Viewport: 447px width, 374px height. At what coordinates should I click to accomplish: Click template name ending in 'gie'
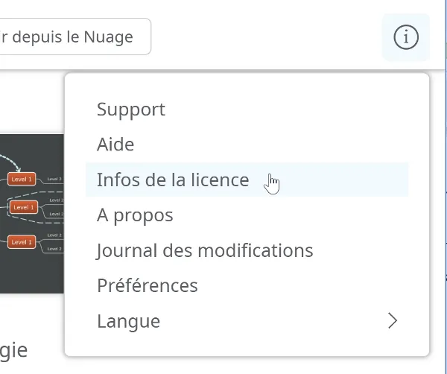click(13, 351)
